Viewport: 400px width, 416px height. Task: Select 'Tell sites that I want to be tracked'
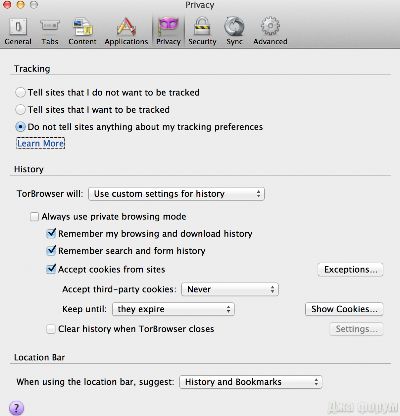pyautogui.click(x=20, y=109)
